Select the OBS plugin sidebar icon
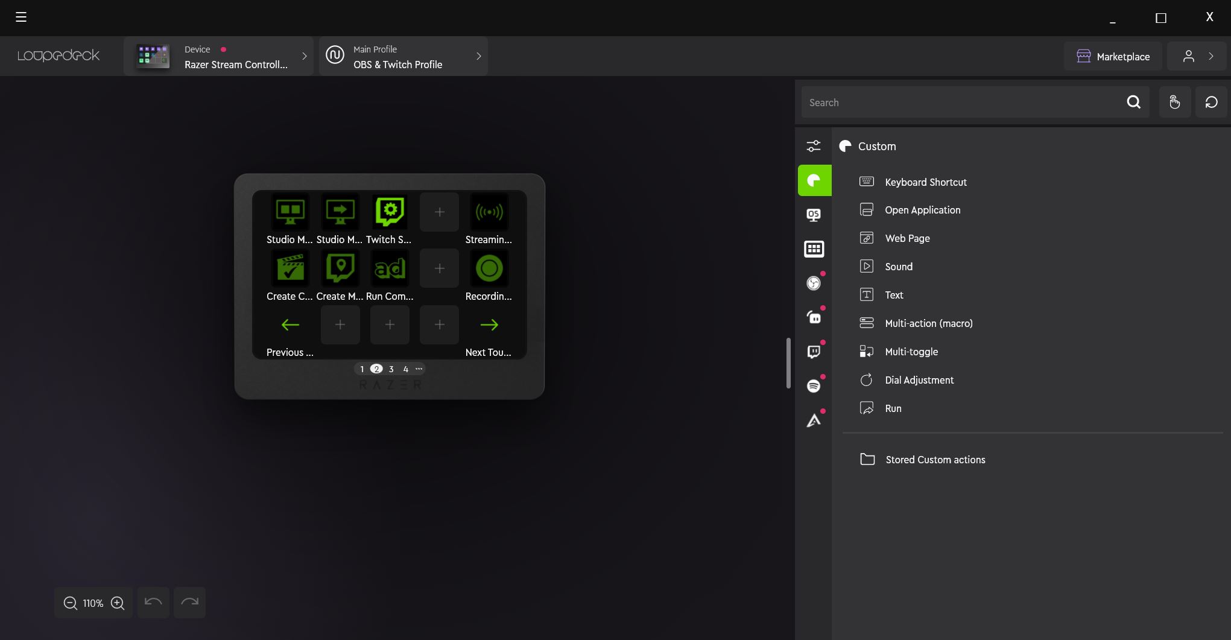Screen dimensions: 1231x640 (814, 283)
